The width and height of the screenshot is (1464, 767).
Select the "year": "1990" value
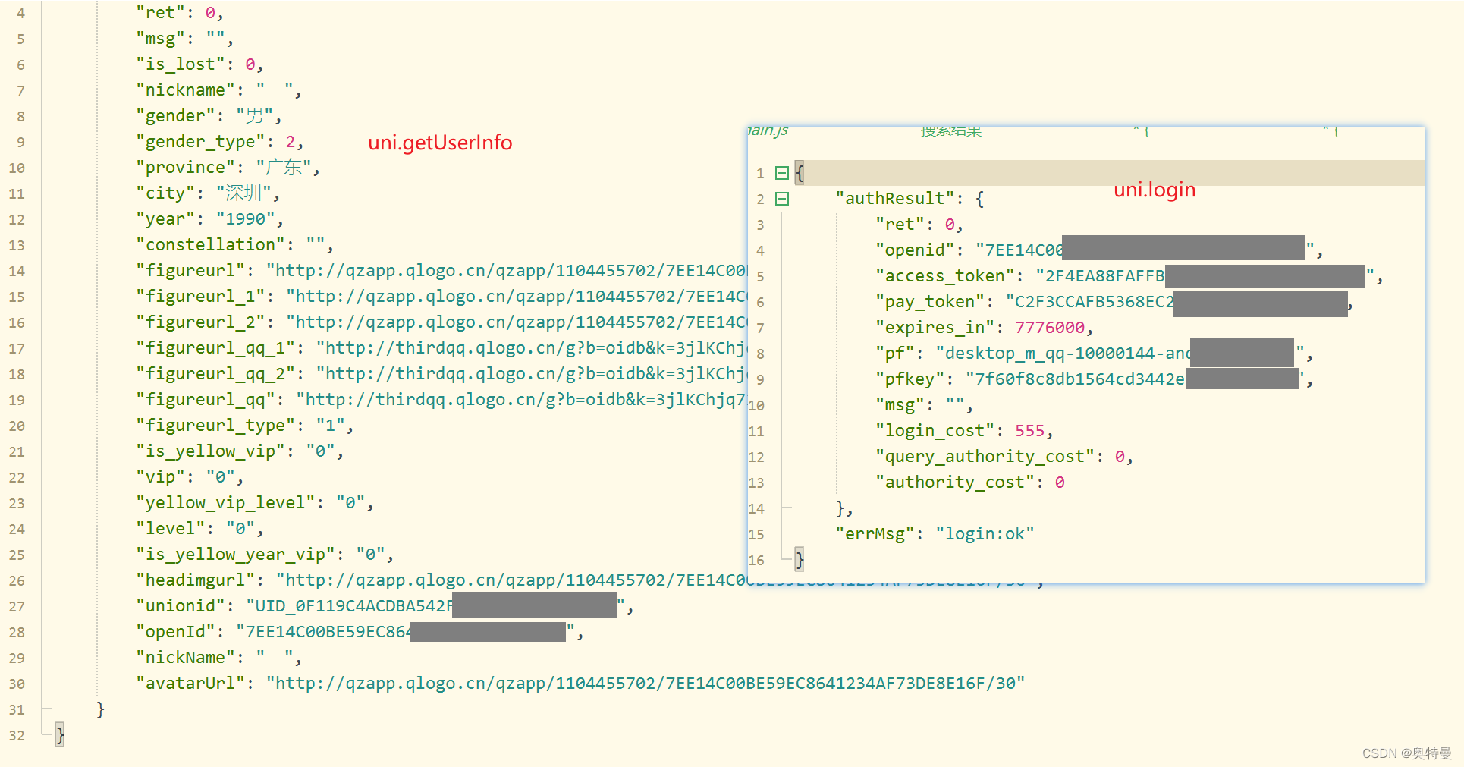click(246, 219)
